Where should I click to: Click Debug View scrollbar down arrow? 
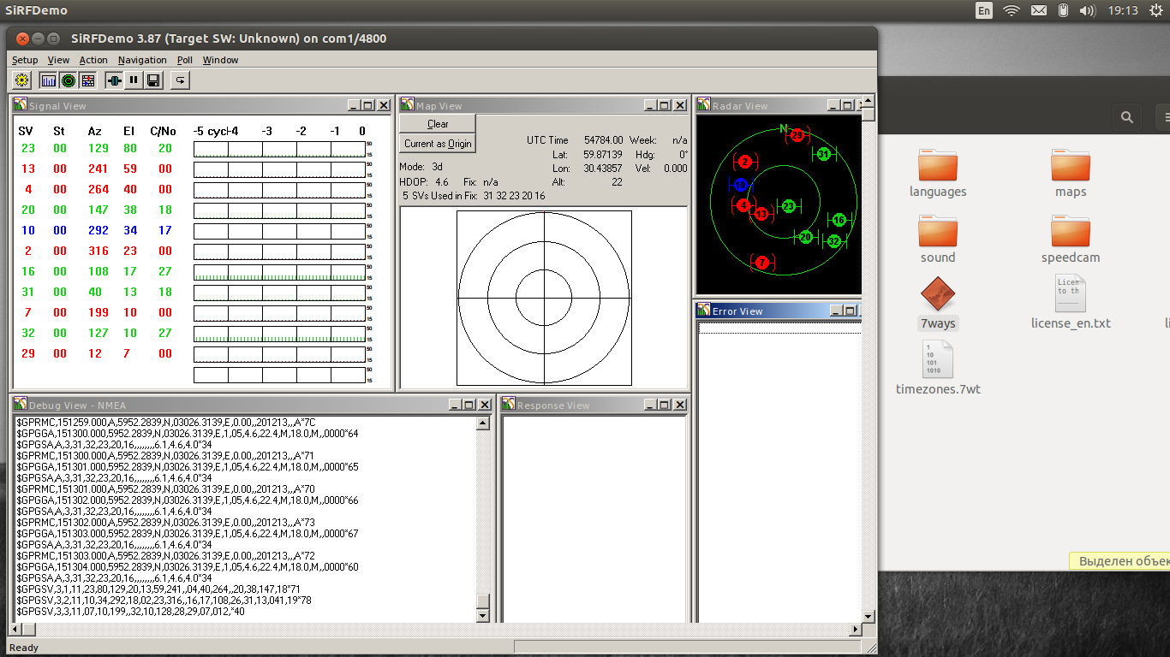click(483, 616)
